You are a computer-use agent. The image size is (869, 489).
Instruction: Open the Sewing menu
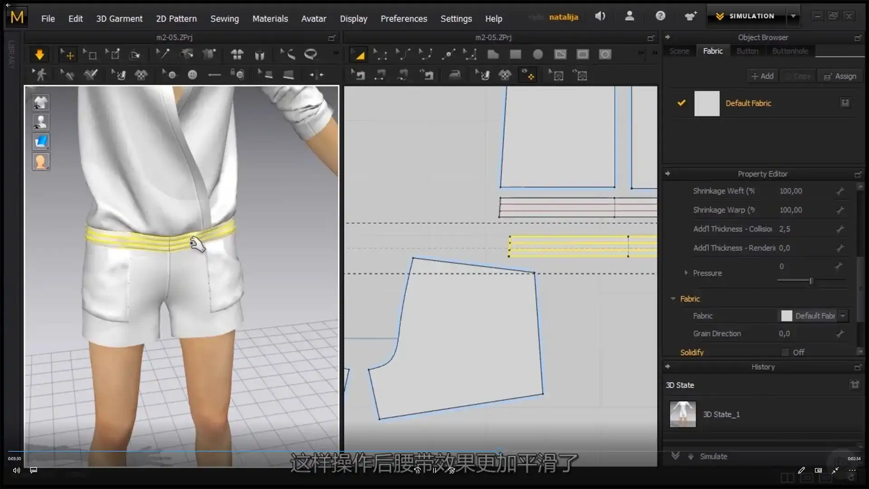point(224,19)
